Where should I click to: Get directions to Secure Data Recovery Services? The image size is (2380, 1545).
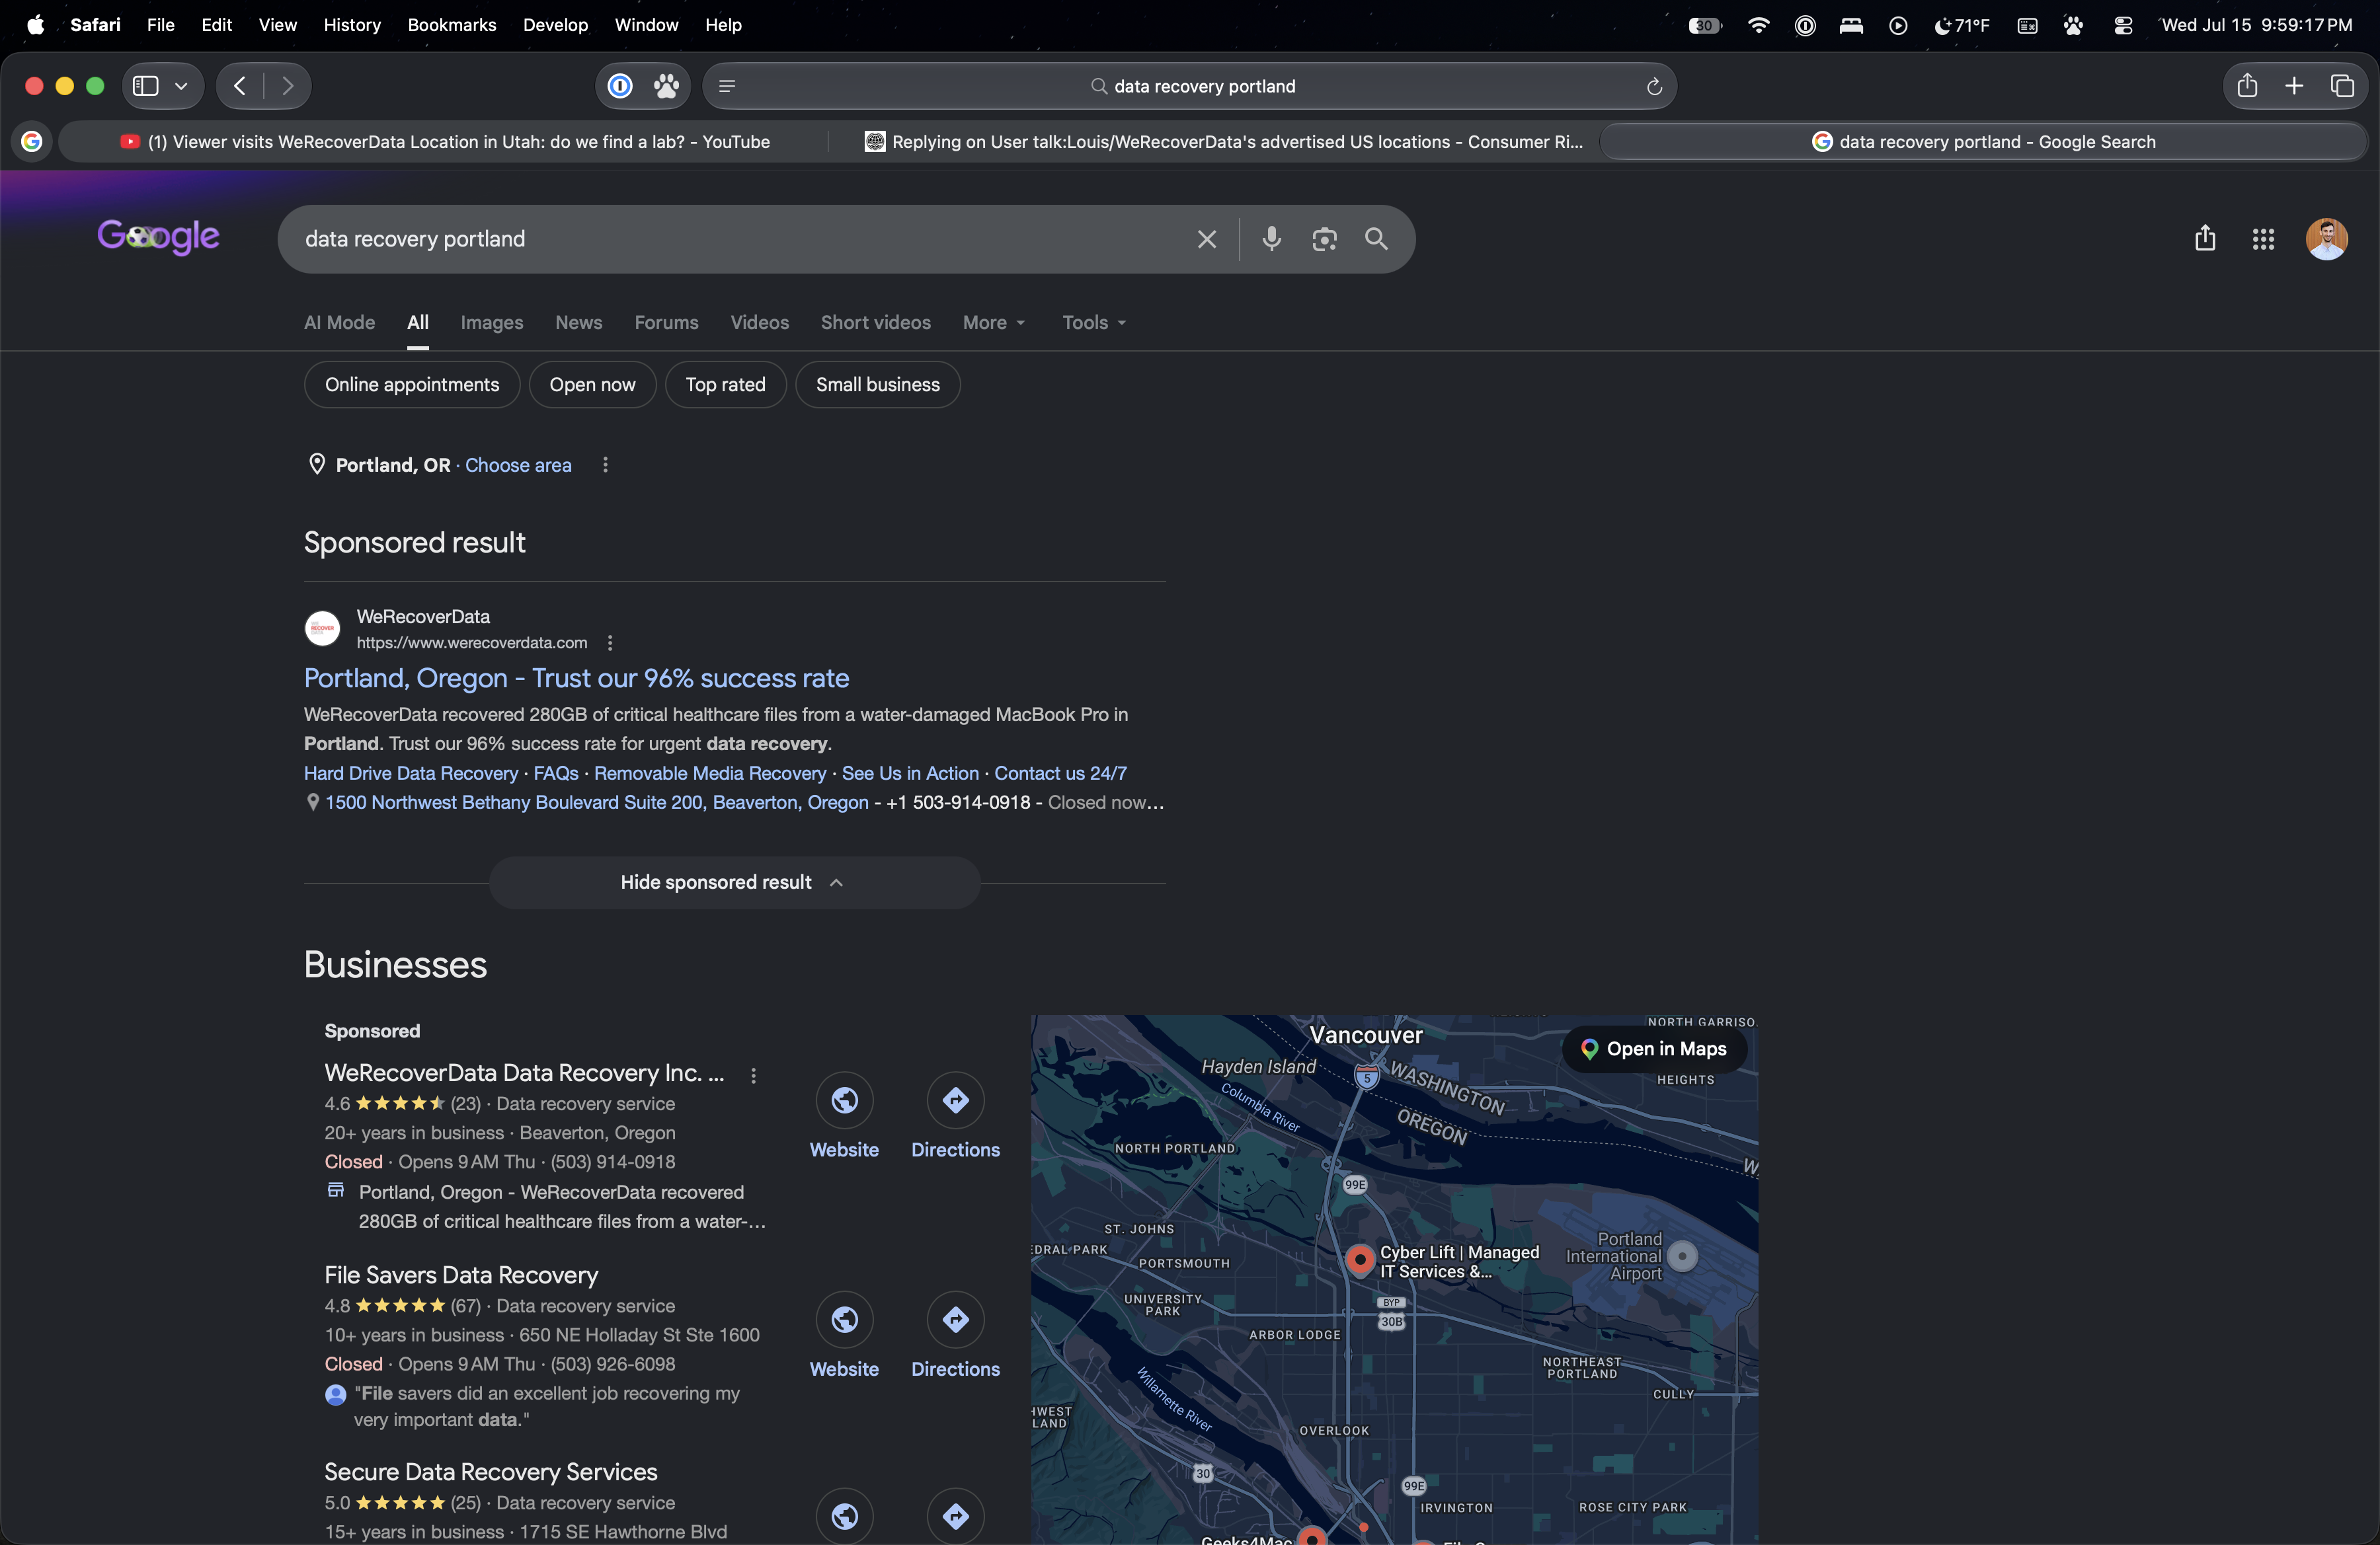[x=955, y=1516]
